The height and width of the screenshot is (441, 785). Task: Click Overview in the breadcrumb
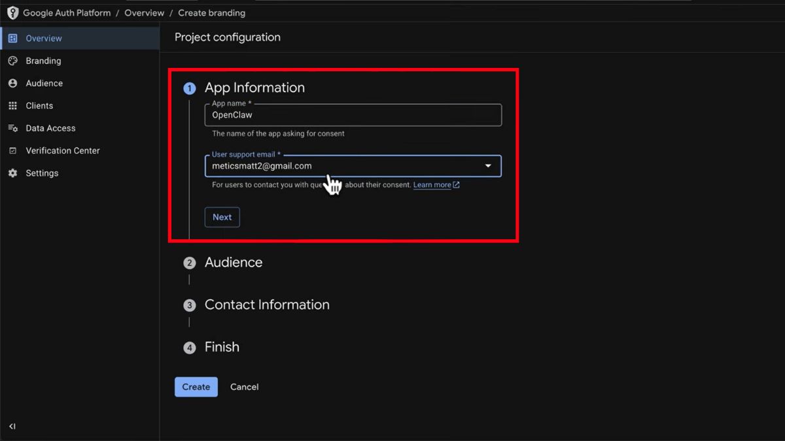[144, 13]
